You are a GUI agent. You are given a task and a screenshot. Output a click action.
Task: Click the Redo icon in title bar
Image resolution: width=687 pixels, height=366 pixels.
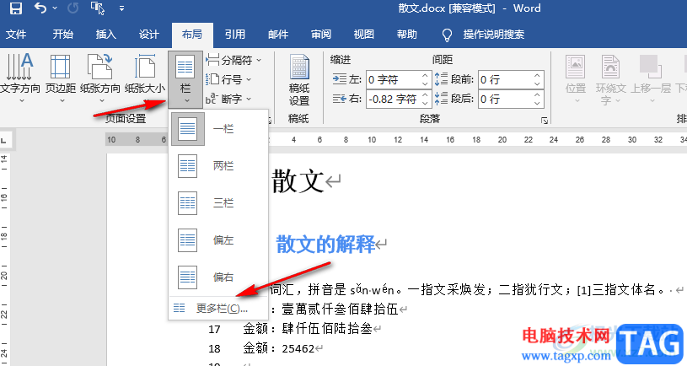pos(72,8)
